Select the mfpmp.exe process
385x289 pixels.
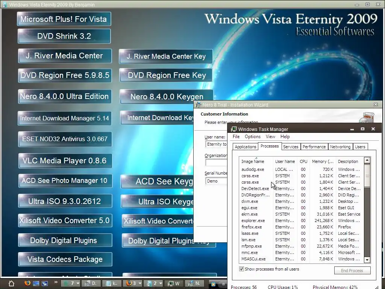pos(301,246)
